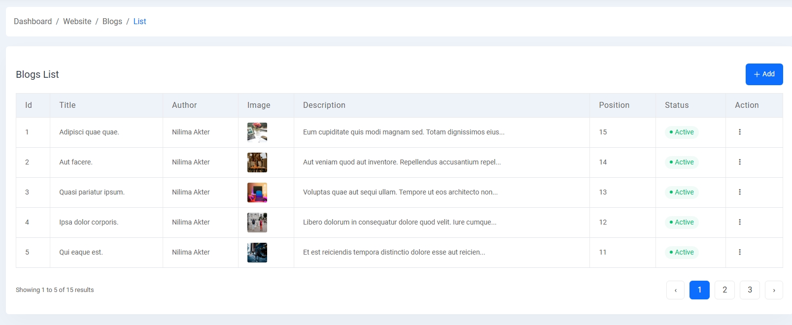
Task: Go to pagination page 3
Action: pos(750,290)
